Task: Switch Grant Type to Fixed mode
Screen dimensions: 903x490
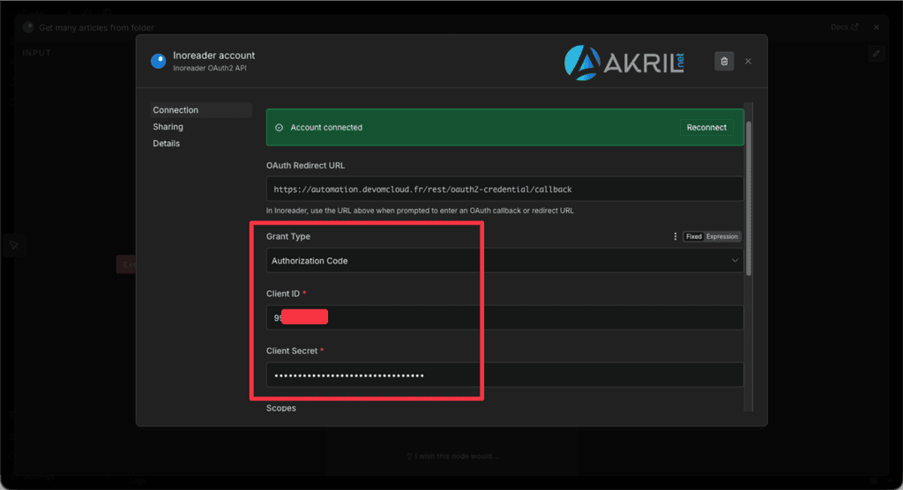Action: click(693, 237)
